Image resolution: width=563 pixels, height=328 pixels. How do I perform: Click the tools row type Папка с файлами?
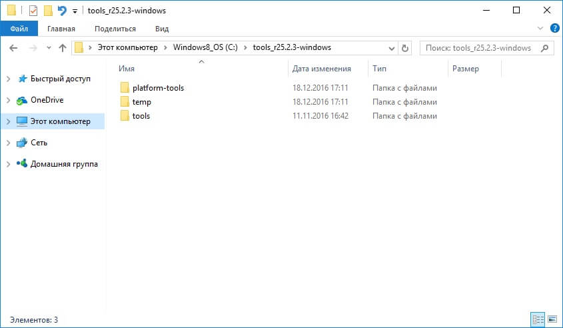404,116
